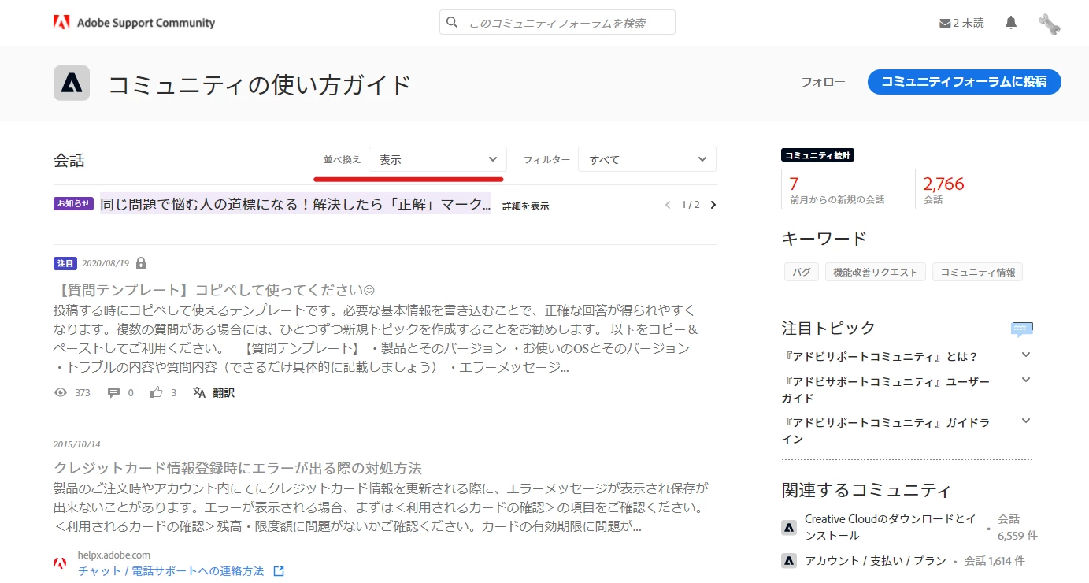Click the community guide Adobe badge icon
Viewport: 1089px width, 583px height.
(x=72, y=84)
